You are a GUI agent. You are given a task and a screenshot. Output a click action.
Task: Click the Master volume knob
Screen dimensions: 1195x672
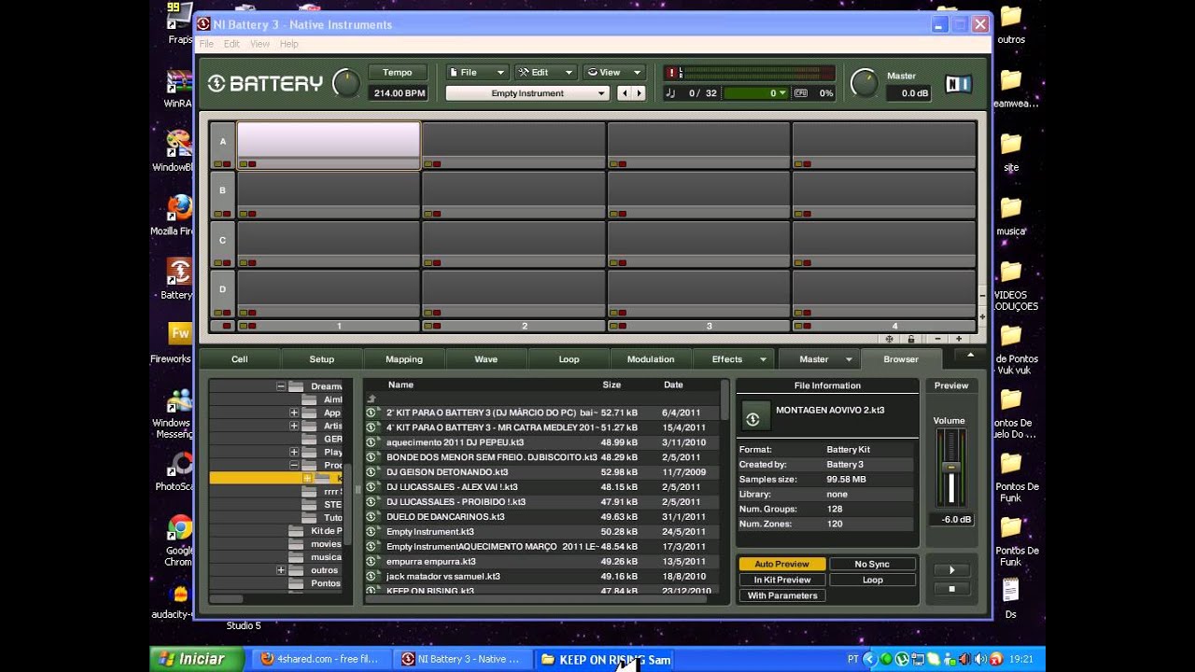point(865,84)
